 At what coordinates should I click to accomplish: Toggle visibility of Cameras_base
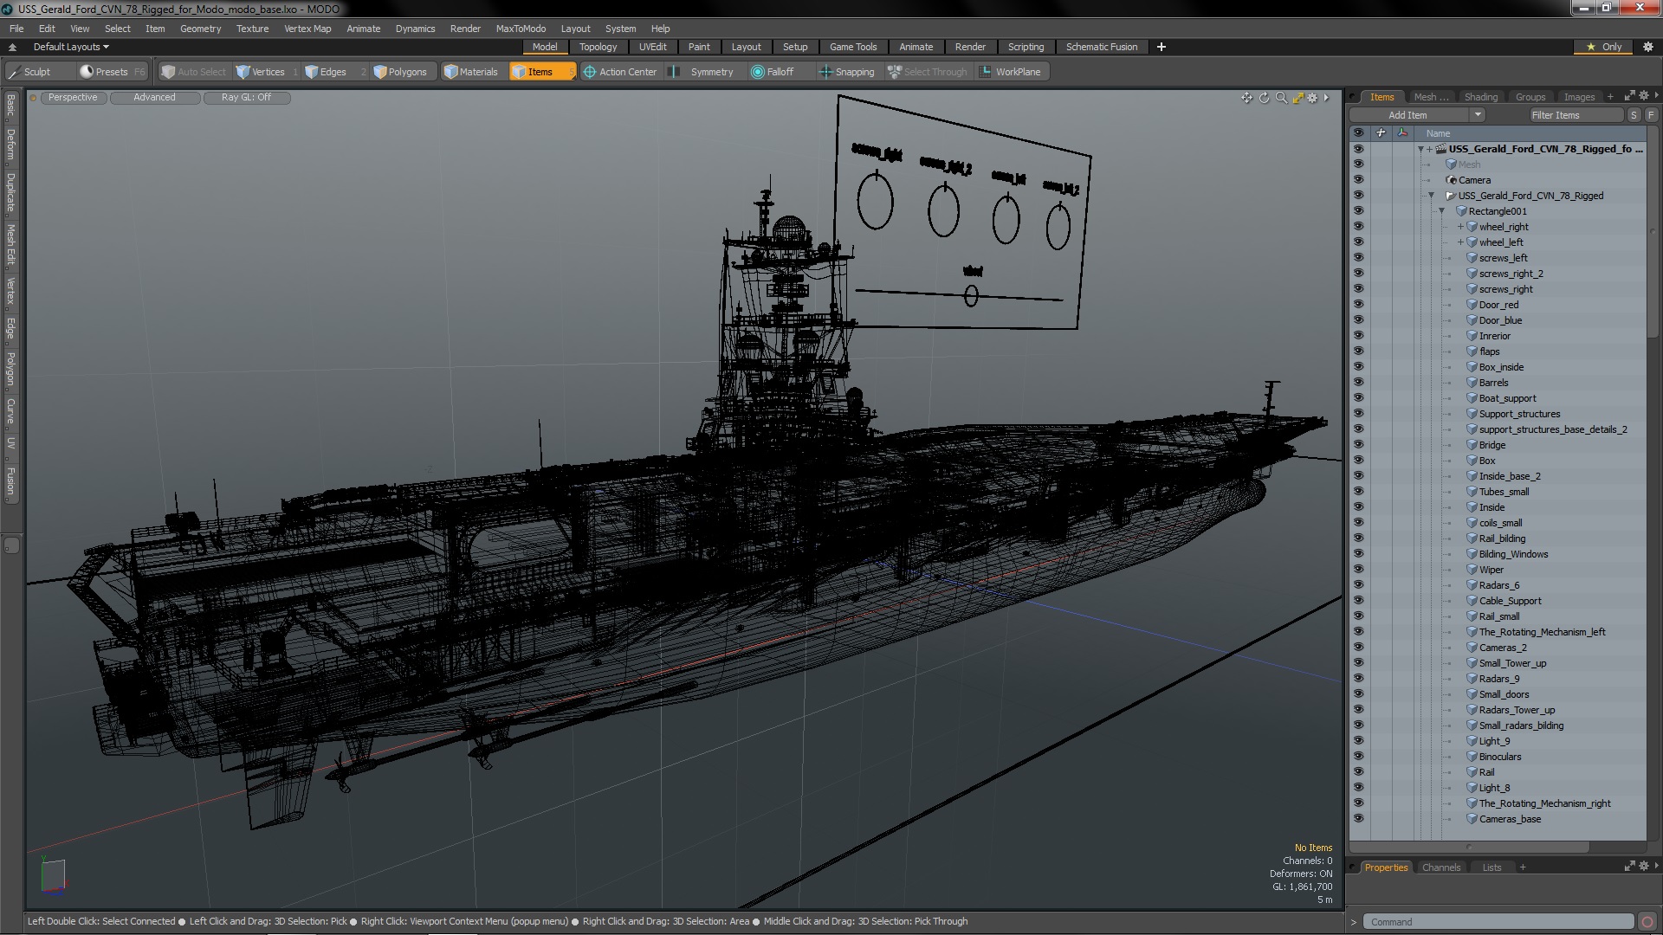coord(1358,819)
